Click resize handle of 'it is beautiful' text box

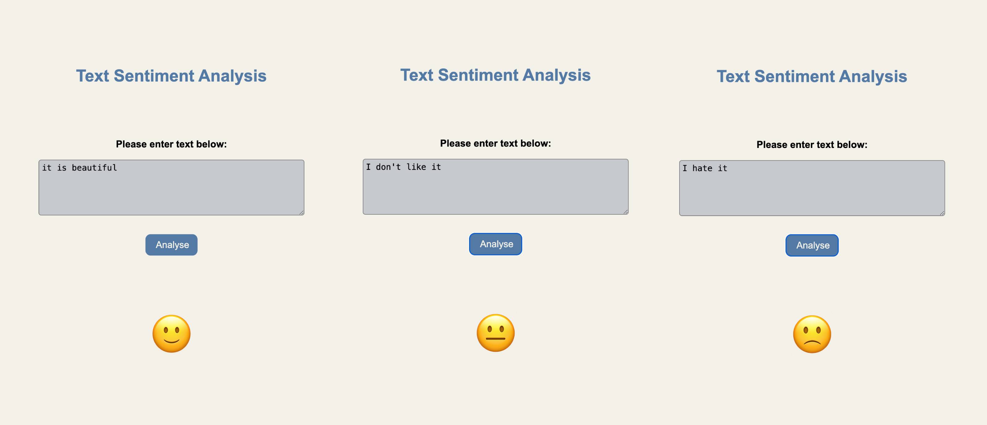pos(302,212)
